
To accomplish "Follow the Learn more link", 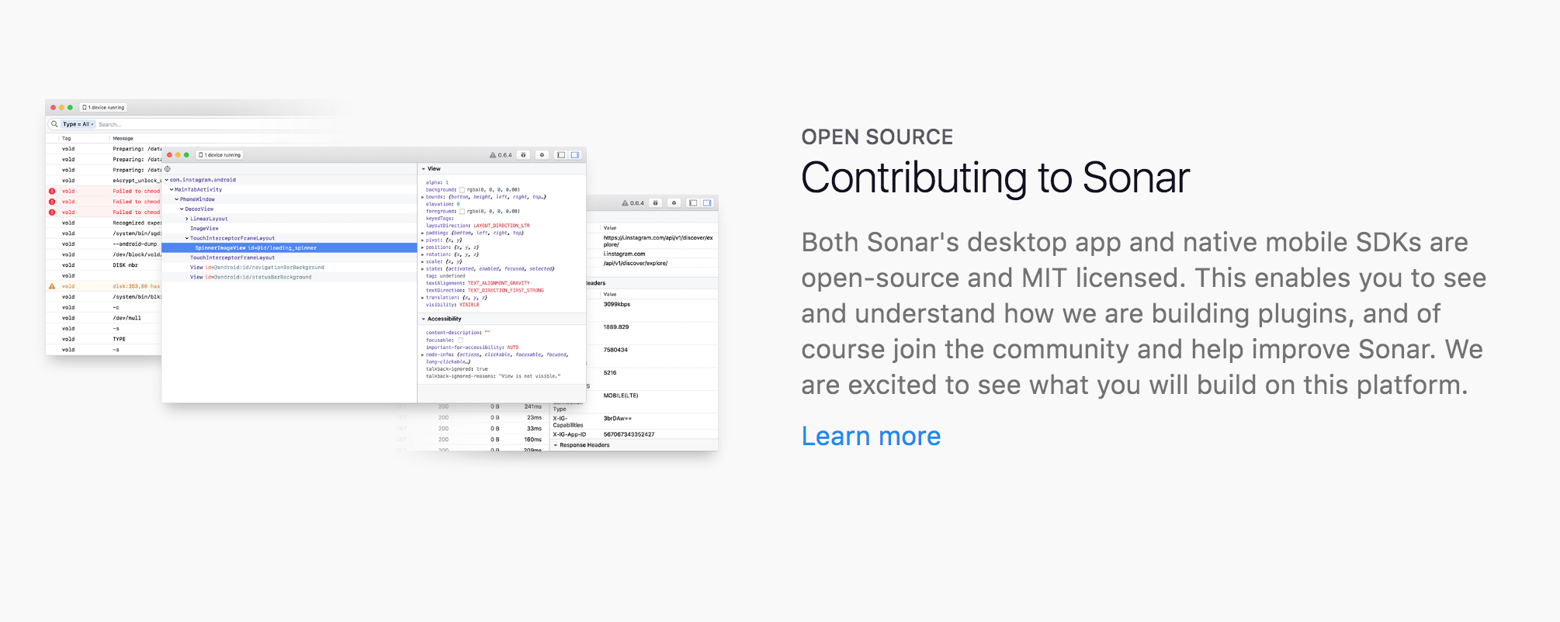I will click(871, 436).
